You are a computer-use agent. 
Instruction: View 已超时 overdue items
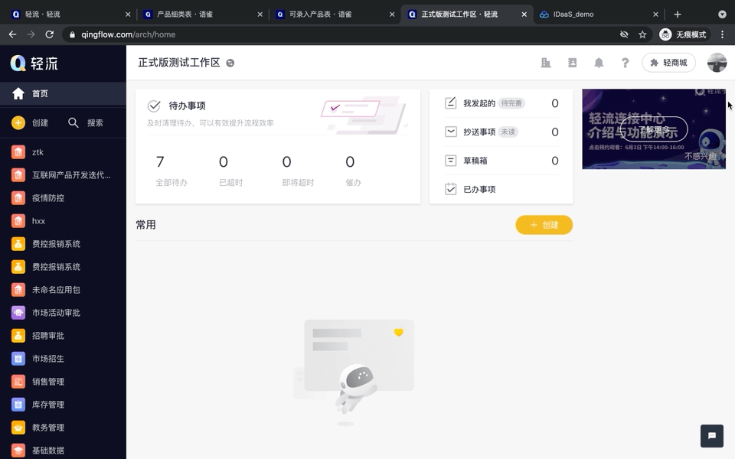click(230, 171)
